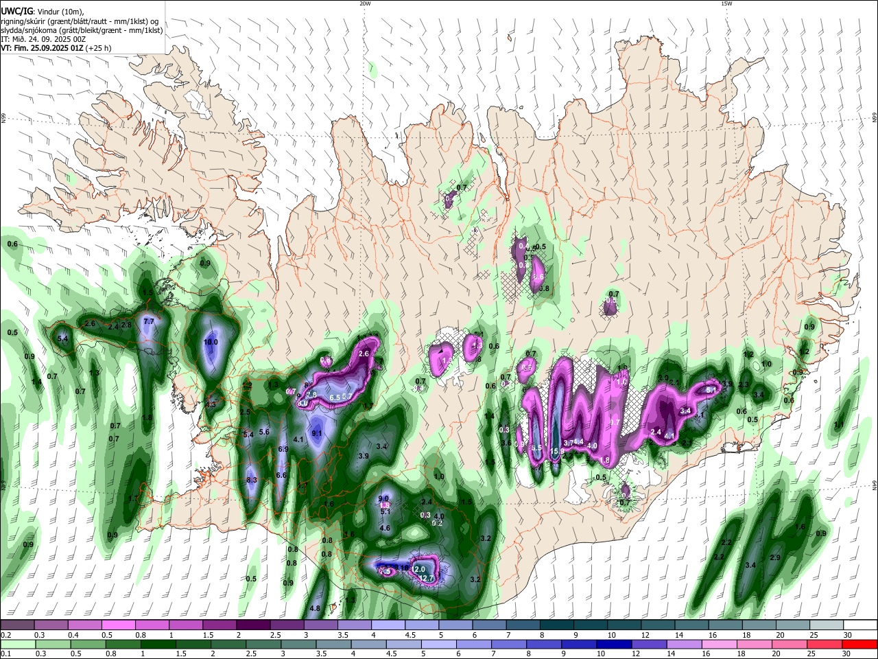This screenshot has height=659, width=878.
Task: Click the '4.8' rainfall value on the map
Action: tap(316, 608)
